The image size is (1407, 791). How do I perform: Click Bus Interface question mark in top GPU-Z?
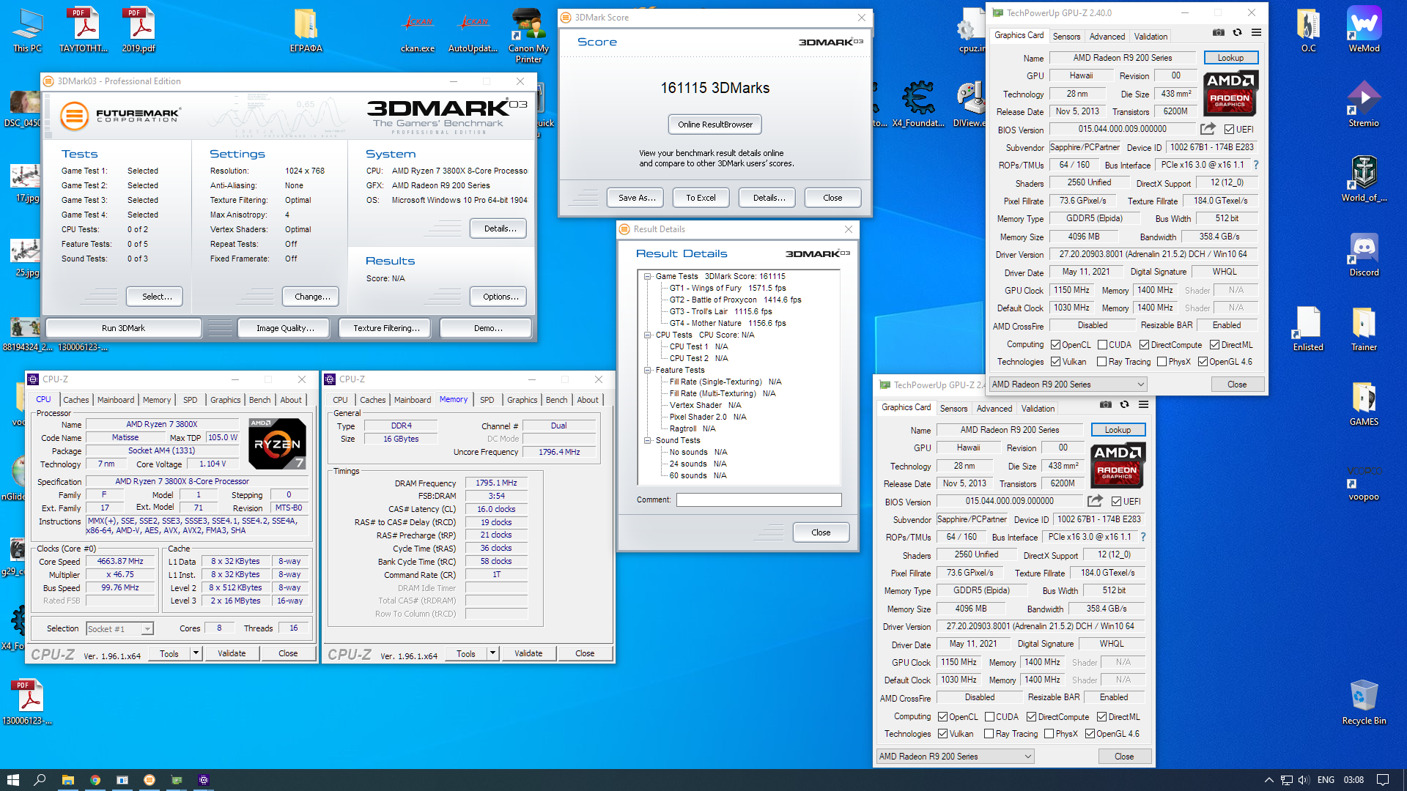point(1255,165)
